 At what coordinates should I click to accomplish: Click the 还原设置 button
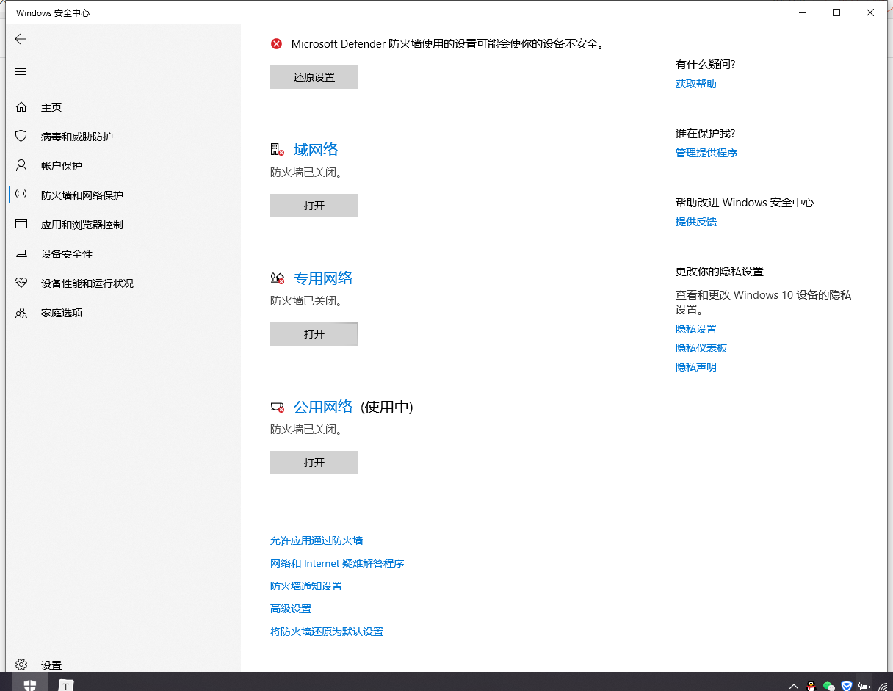[314, 76]
